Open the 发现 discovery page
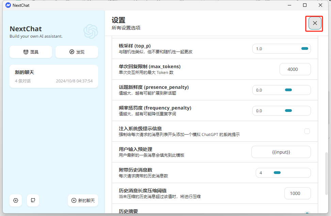This screenshot has height=216, width=331. (77, 52)
